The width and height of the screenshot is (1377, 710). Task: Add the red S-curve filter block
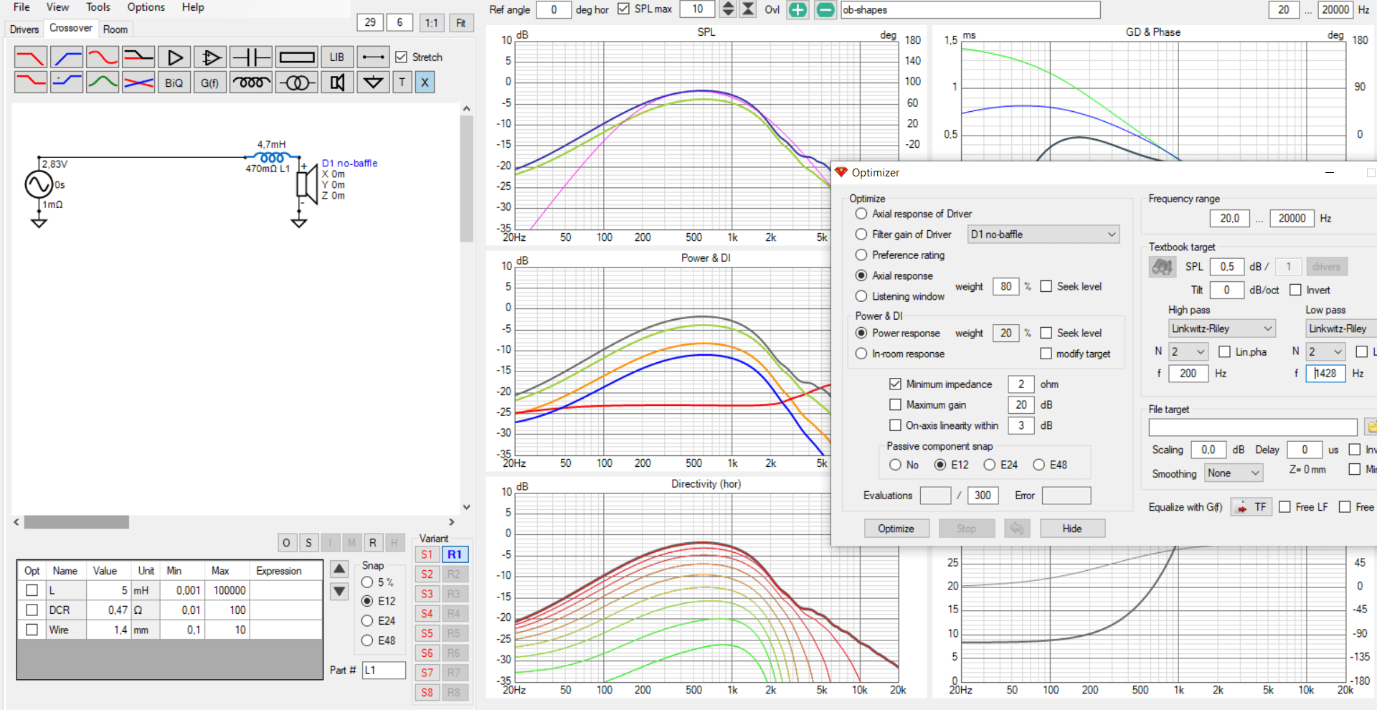point(103,57)
